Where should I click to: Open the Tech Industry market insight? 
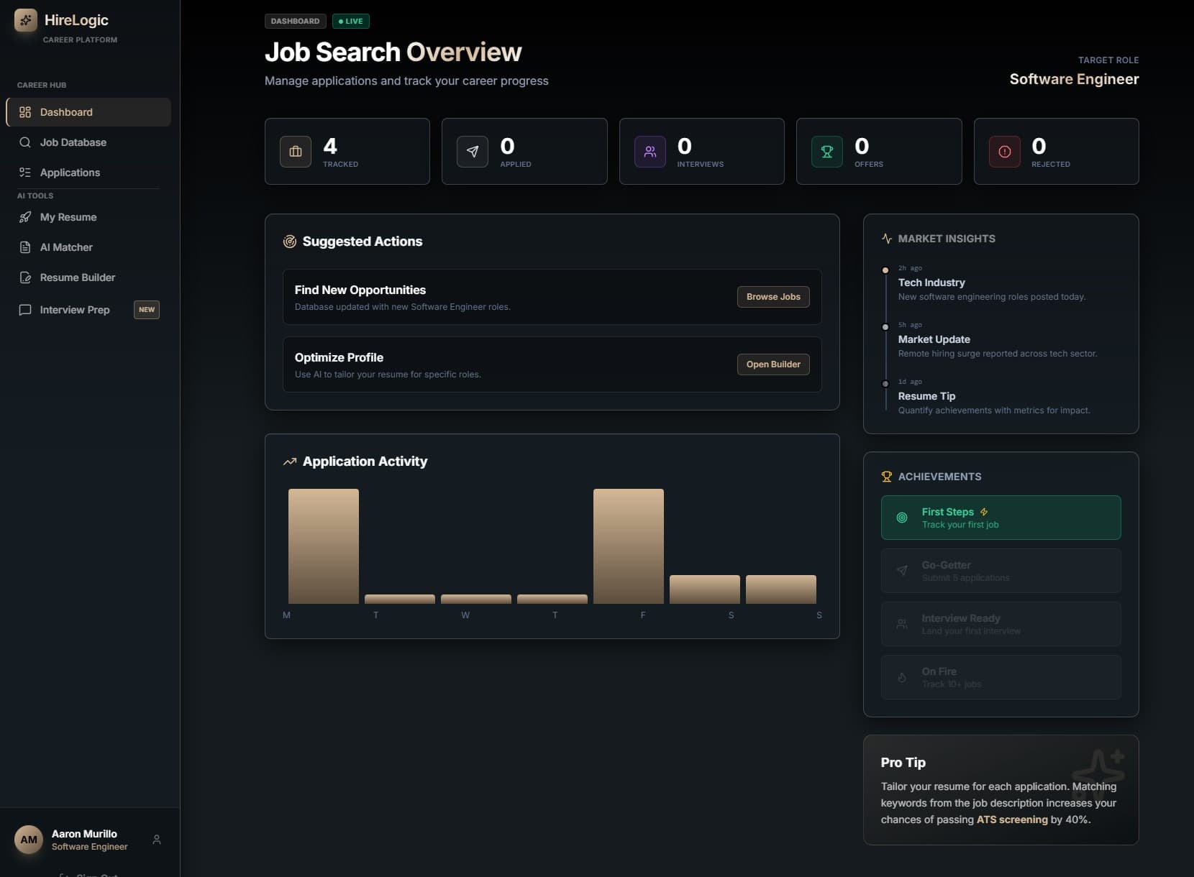[931, 283]
